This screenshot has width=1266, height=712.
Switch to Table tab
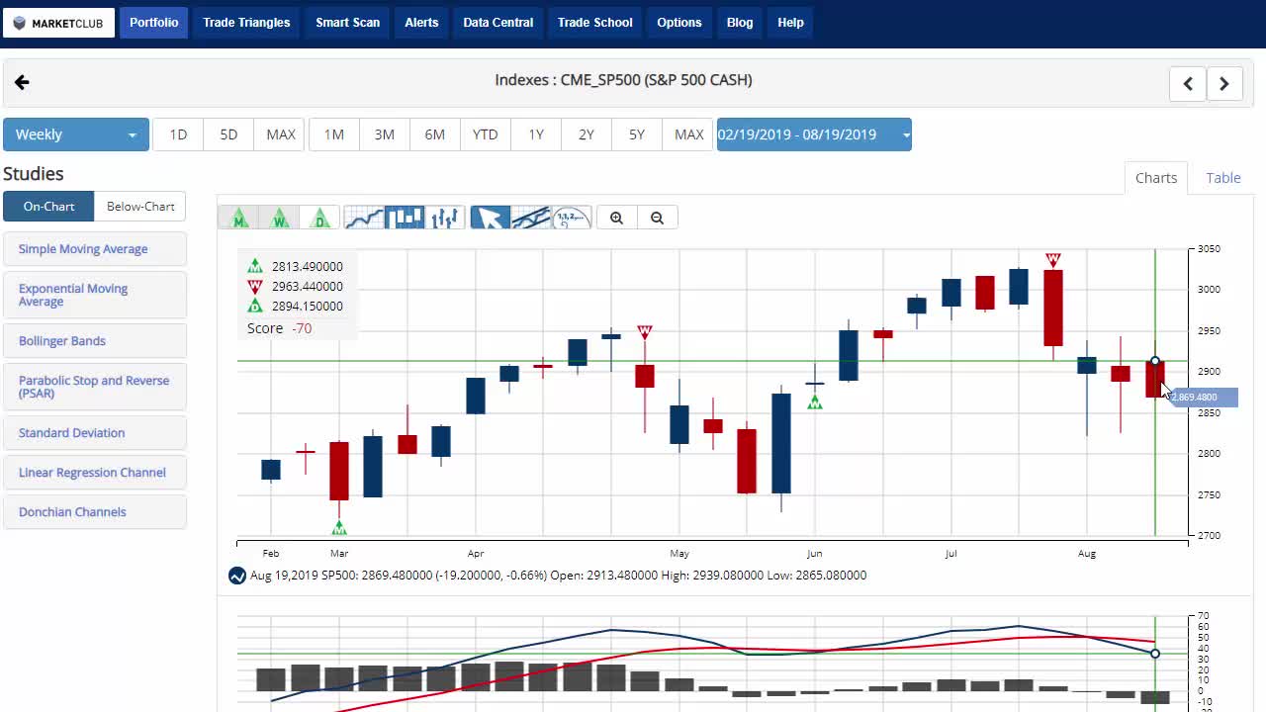click(x=1223, y=178)
